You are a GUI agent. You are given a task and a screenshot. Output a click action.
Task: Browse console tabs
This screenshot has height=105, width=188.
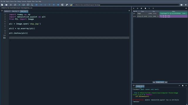click(134, 85)
